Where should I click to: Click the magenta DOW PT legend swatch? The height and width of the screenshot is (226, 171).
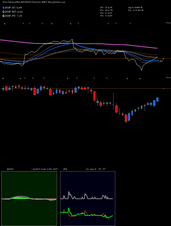(3, 16)
